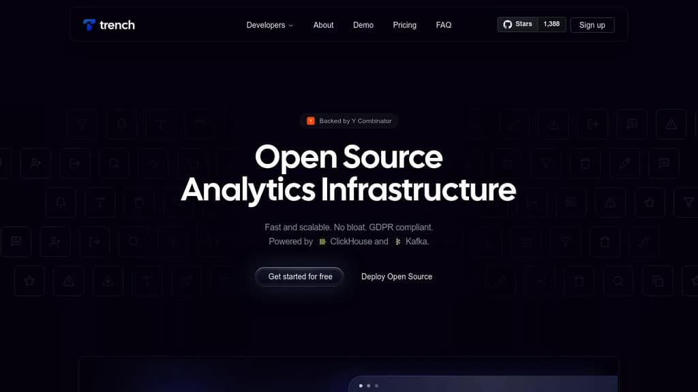Navigate to the FAQ section
Viewport: 698px width, 392px height.
coord(443,25)
